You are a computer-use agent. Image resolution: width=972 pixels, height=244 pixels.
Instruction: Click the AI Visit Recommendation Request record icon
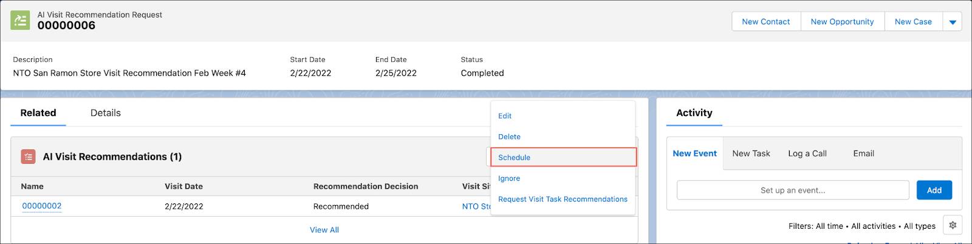[x=20, y=20]
